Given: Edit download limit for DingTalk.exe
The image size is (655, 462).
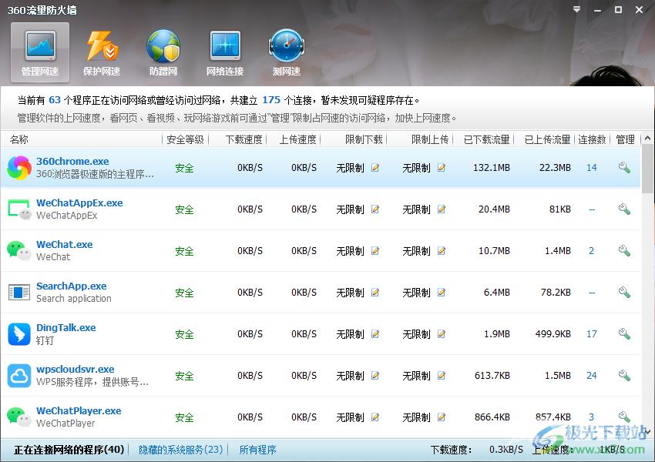Looking at the screenshot, I should pyautogui.click(x=375, y=334).
